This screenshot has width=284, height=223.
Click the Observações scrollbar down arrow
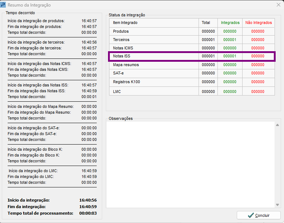[x=277, y=205]
